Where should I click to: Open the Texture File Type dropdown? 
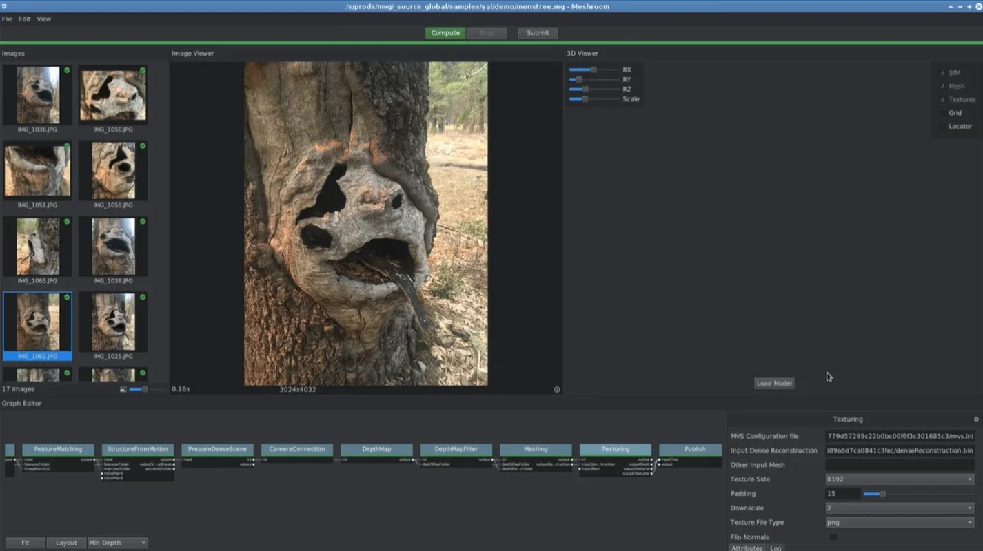(900, 522)
